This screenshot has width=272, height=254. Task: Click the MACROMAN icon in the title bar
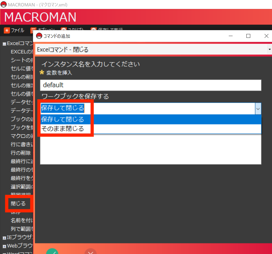tap(4, 5)
